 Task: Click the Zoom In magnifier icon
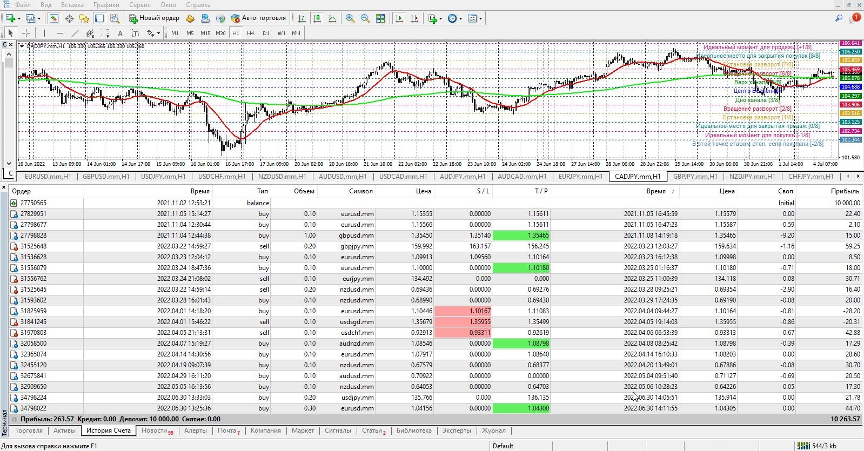point(350,18)
